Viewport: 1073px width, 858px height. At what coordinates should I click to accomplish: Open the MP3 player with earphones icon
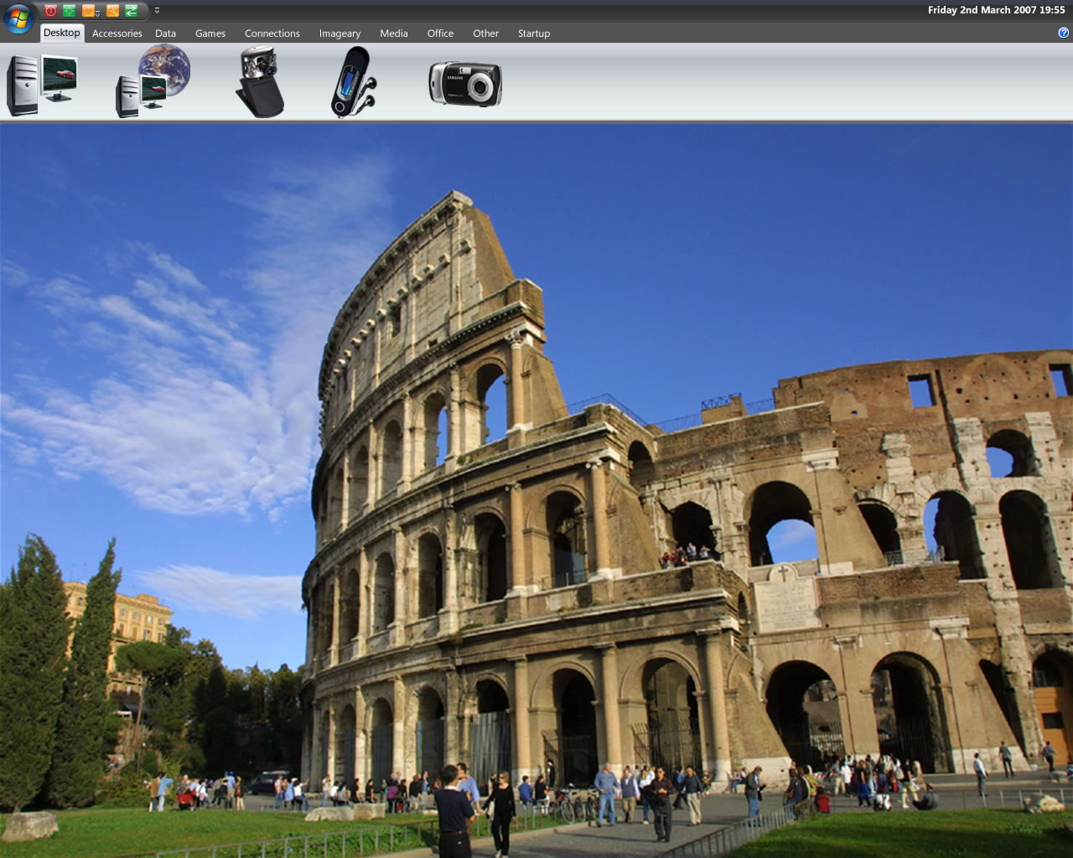pos(353,82)
